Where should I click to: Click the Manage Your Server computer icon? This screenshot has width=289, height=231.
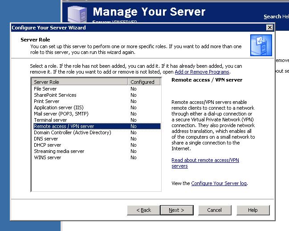77,14
